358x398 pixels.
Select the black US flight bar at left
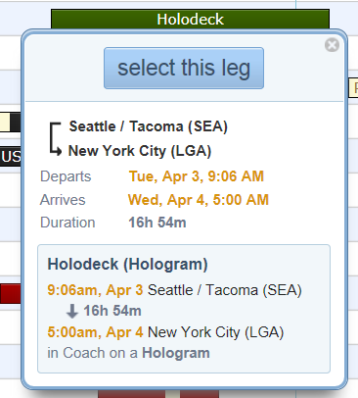pyautogui.click(x=11, y=157)
